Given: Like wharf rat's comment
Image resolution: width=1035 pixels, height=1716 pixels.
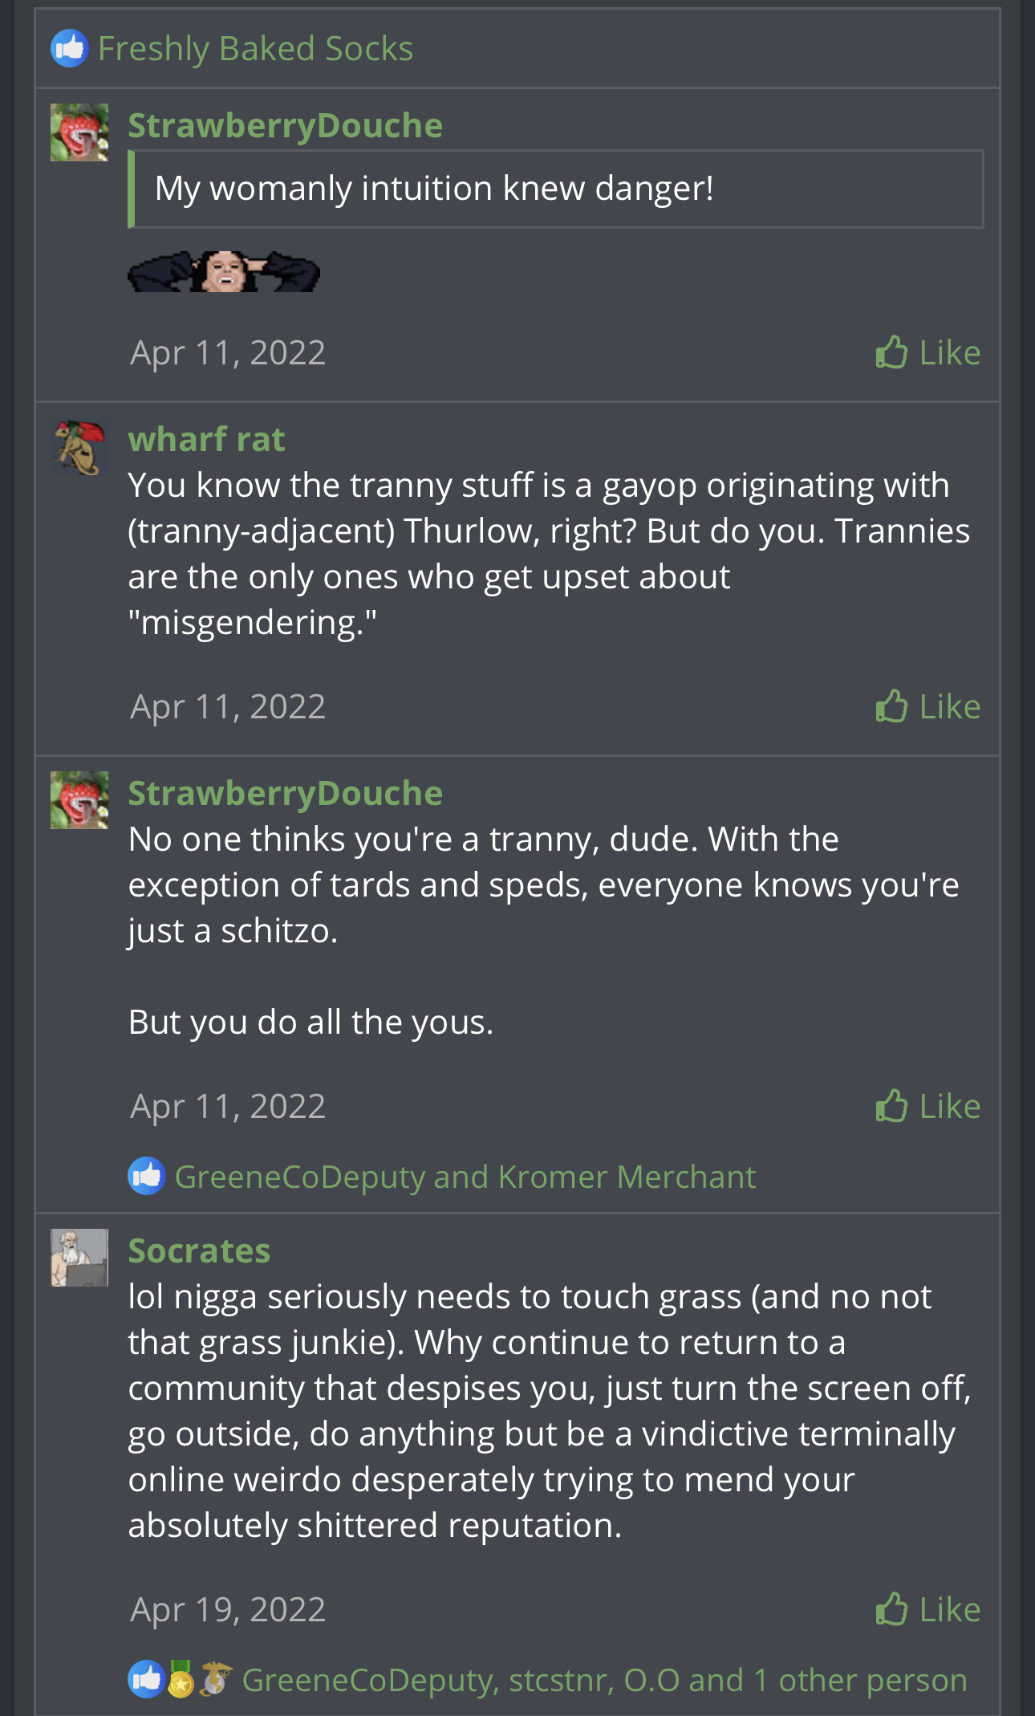Looking at the screenshot, I should pos(927,707).
